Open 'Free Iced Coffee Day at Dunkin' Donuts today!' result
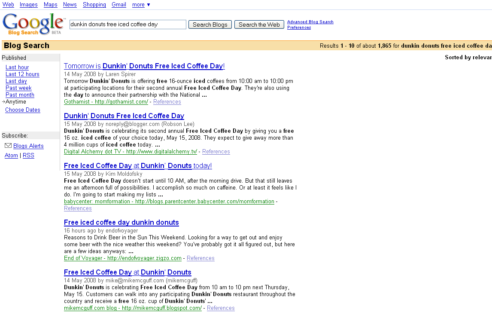 (138, 166)
